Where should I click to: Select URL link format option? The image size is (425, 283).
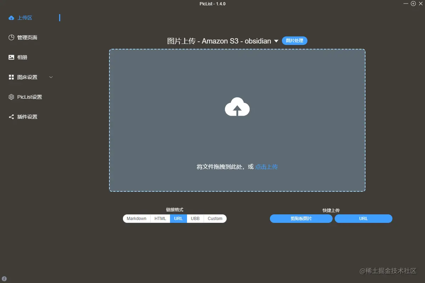(178, 219)
